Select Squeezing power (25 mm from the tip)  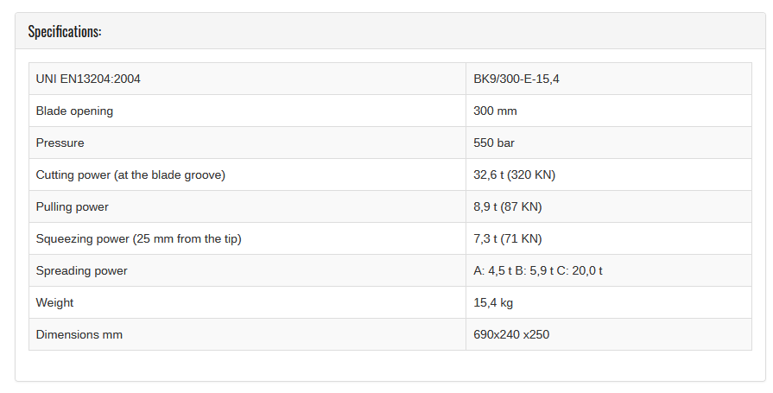pyautogui.click(x=138, y=239)
